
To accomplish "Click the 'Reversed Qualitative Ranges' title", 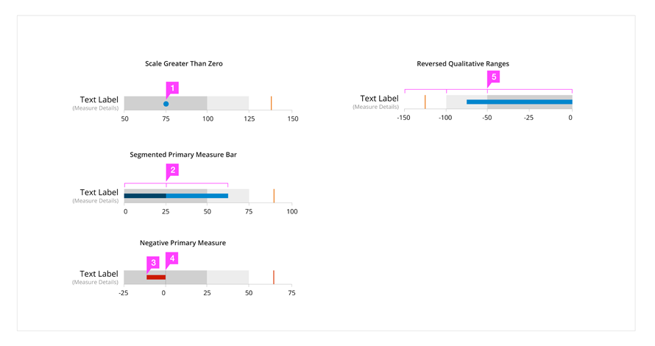I will [463, 63].
